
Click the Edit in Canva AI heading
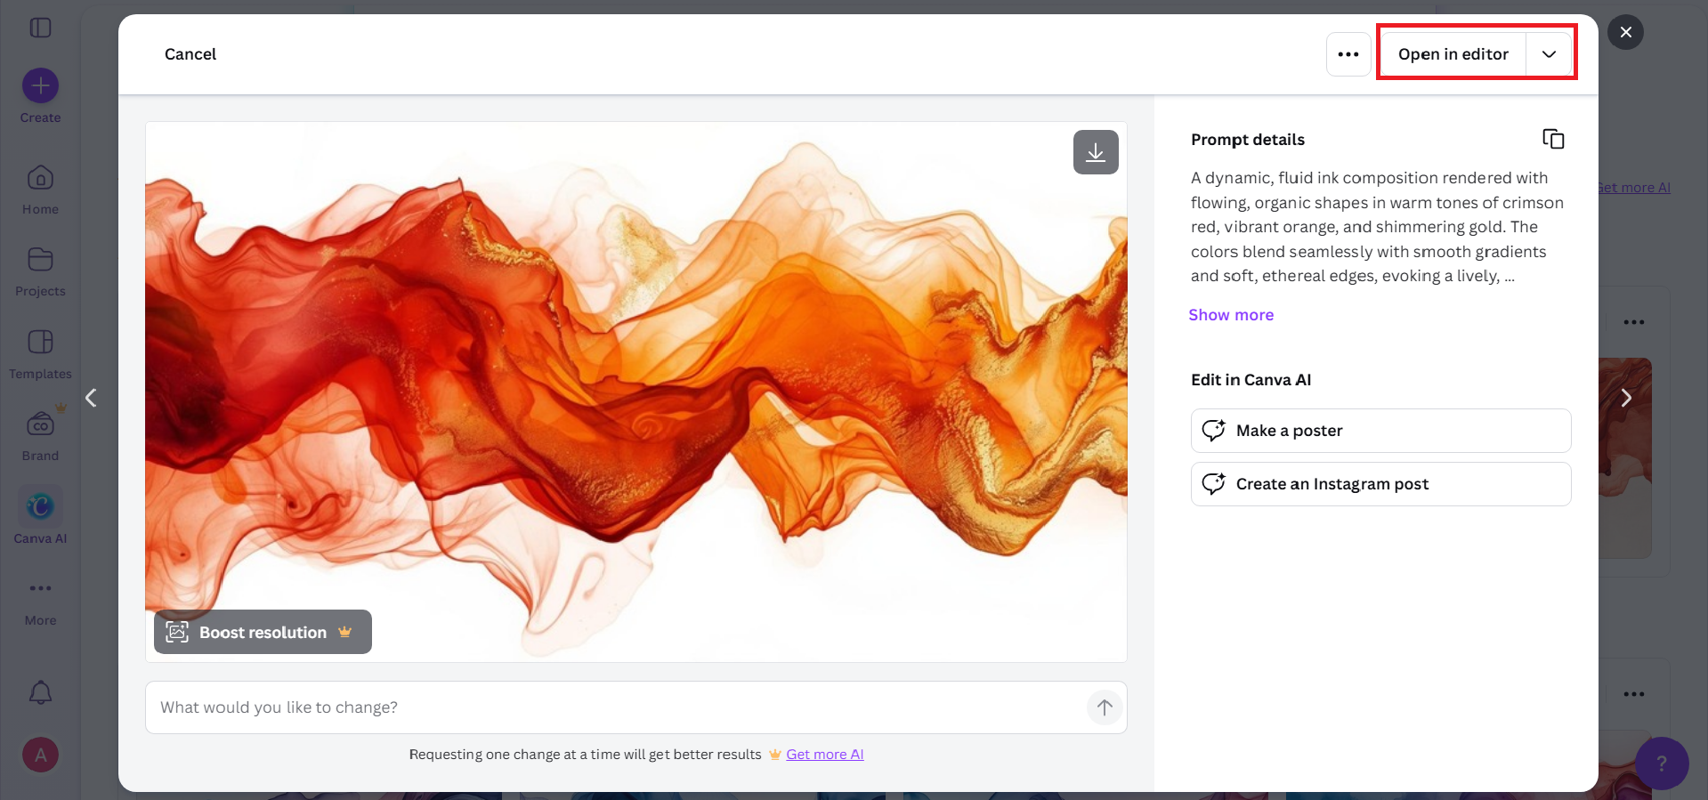tap(1251, 380)
